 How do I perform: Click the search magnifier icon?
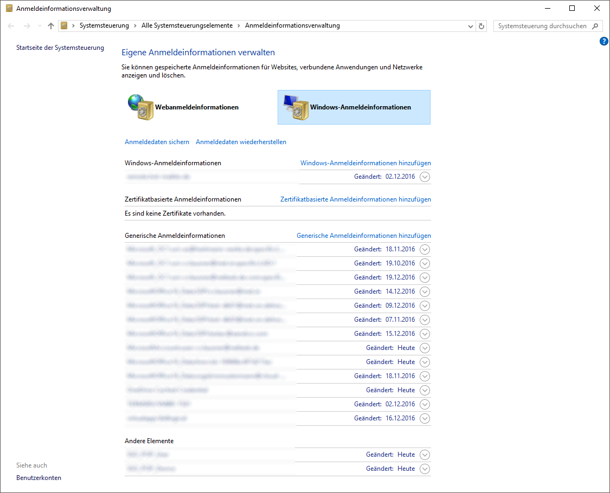coord(595,26)
